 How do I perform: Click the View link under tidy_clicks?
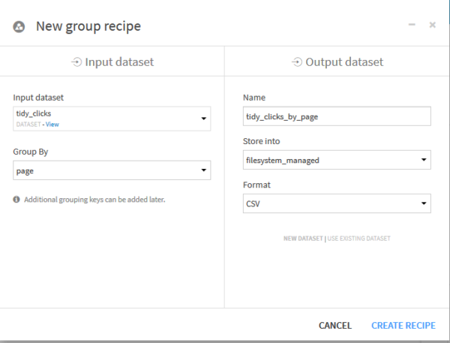[x=52, y=125]
